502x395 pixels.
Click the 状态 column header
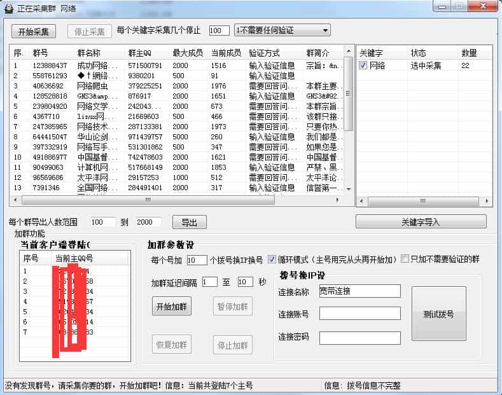pyautogui.click(x=433, y=53)
